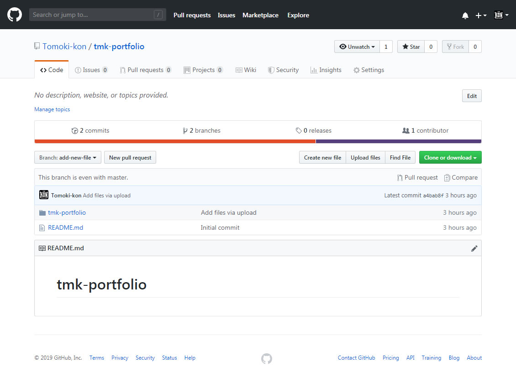The image size is (516, 387).
Task: Star the tmk-portfolio repository
Action: [411, 46]
